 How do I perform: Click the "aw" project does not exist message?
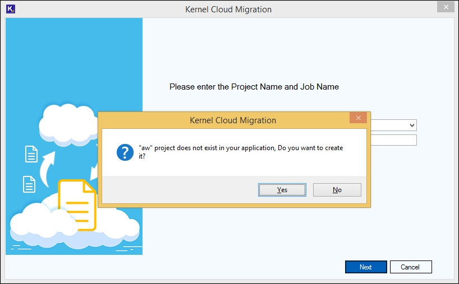point(241,152)
